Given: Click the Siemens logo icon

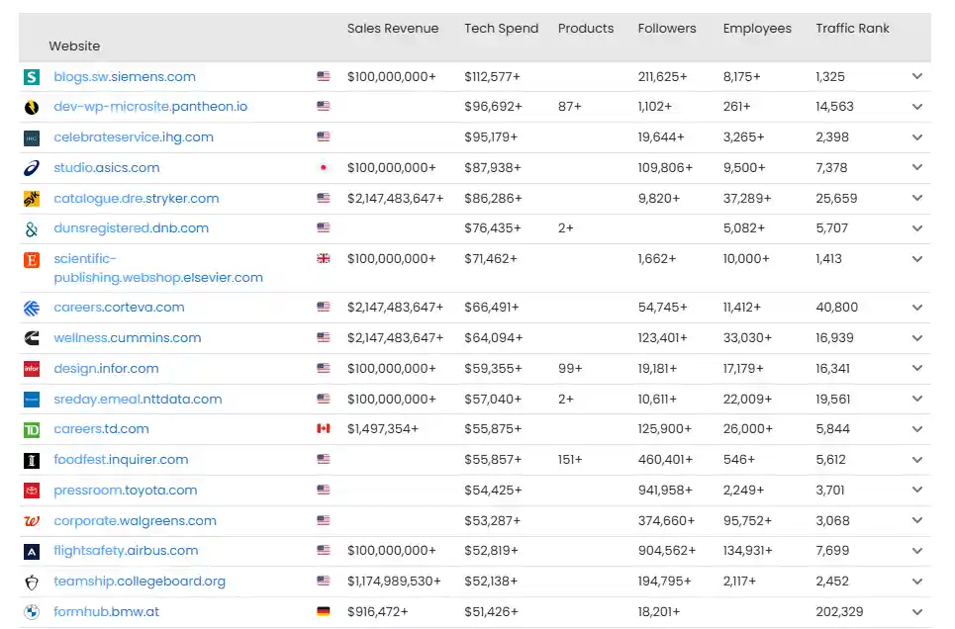Looking at the screenshot, I should [x=32, y=77].
